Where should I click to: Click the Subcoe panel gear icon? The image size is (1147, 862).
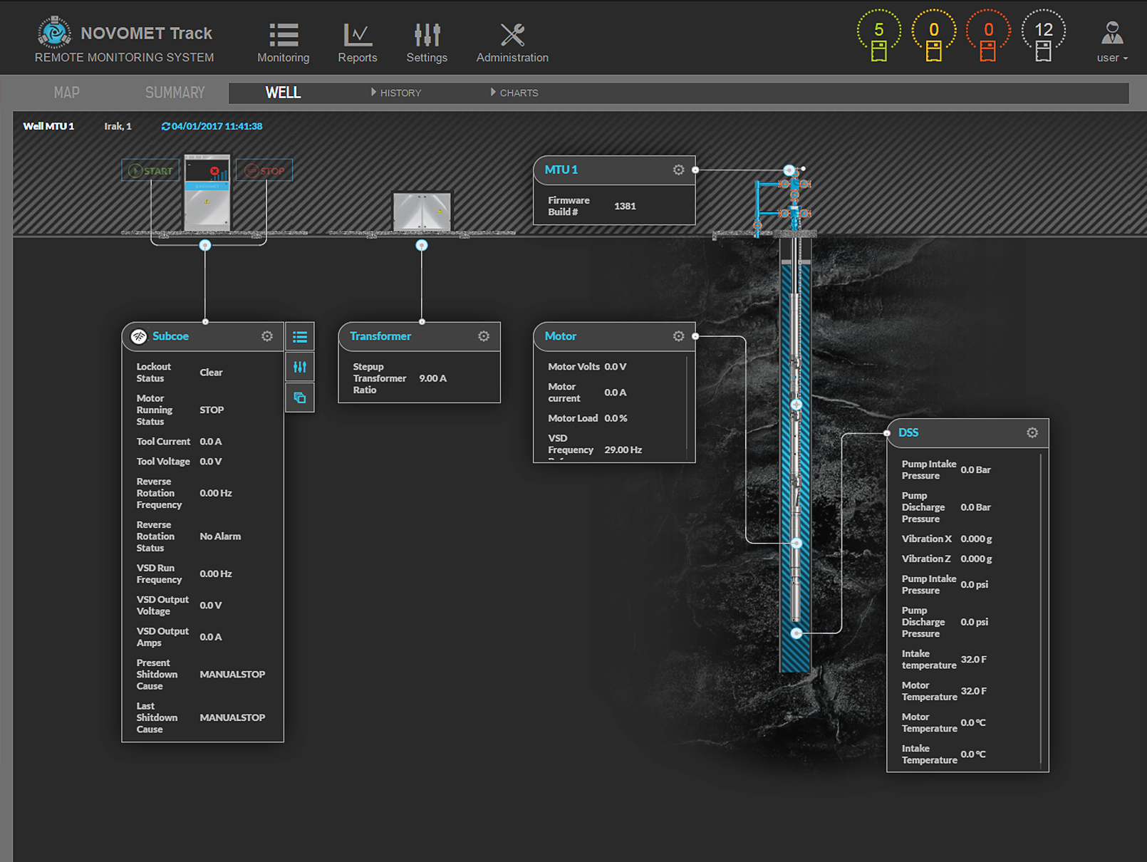[267, 336]
